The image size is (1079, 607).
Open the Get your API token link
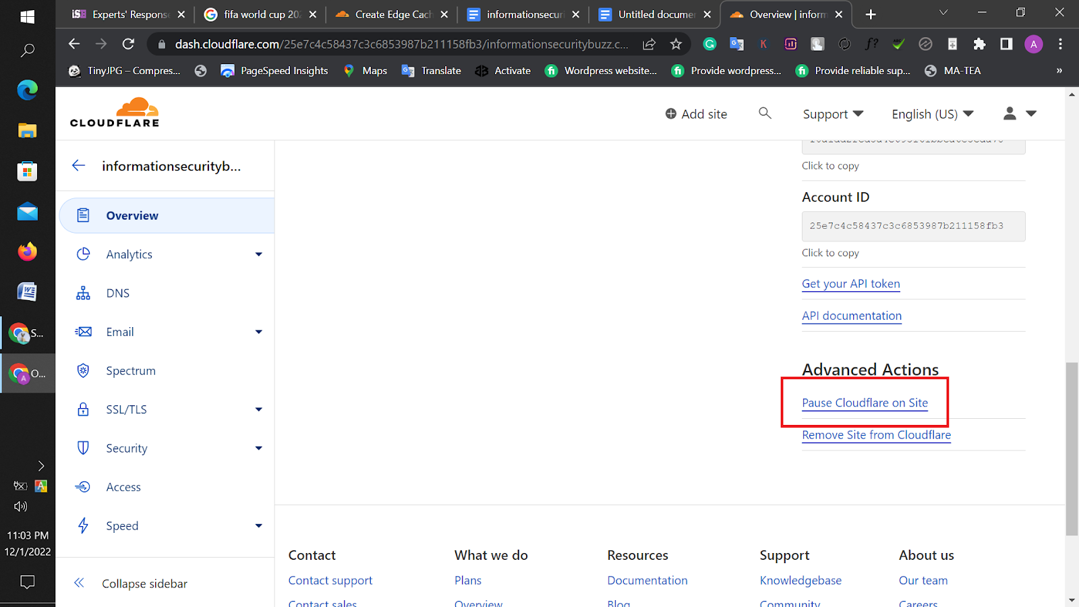tap(850, 284)
